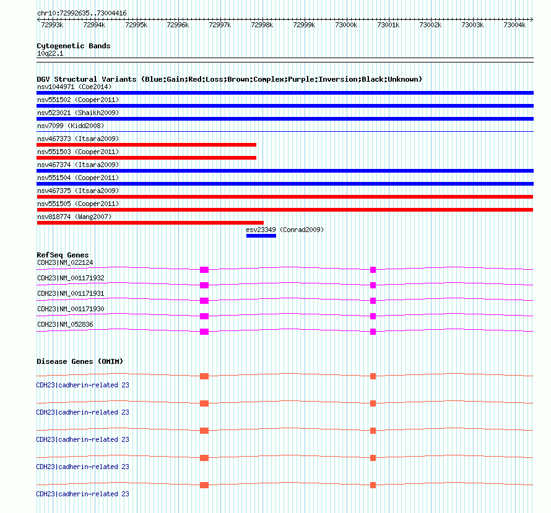Click the nsv467375 (Itsara2009) label
551x513 pixels.
(78, 191)
